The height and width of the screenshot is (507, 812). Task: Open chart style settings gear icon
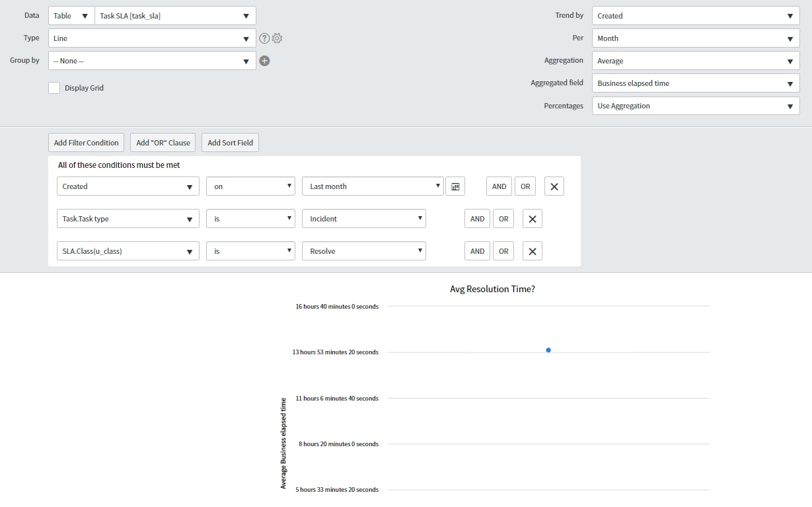(277, 38)
